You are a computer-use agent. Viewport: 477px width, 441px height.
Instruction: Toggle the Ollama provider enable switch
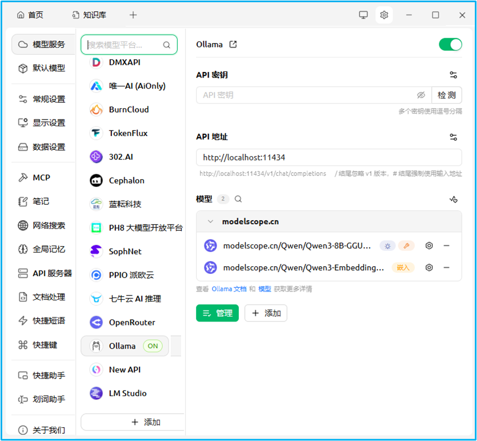click(x=450, y=44)
